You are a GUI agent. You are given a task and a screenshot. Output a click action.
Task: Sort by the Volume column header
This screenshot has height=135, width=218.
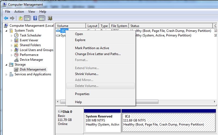(71, 26)
